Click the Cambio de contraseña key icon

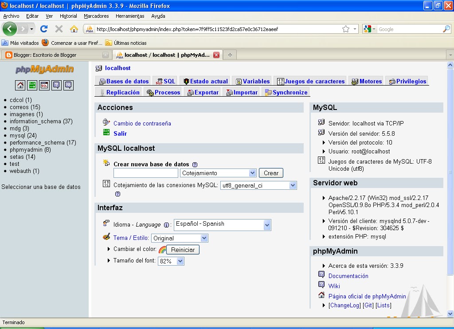[106, 122]
